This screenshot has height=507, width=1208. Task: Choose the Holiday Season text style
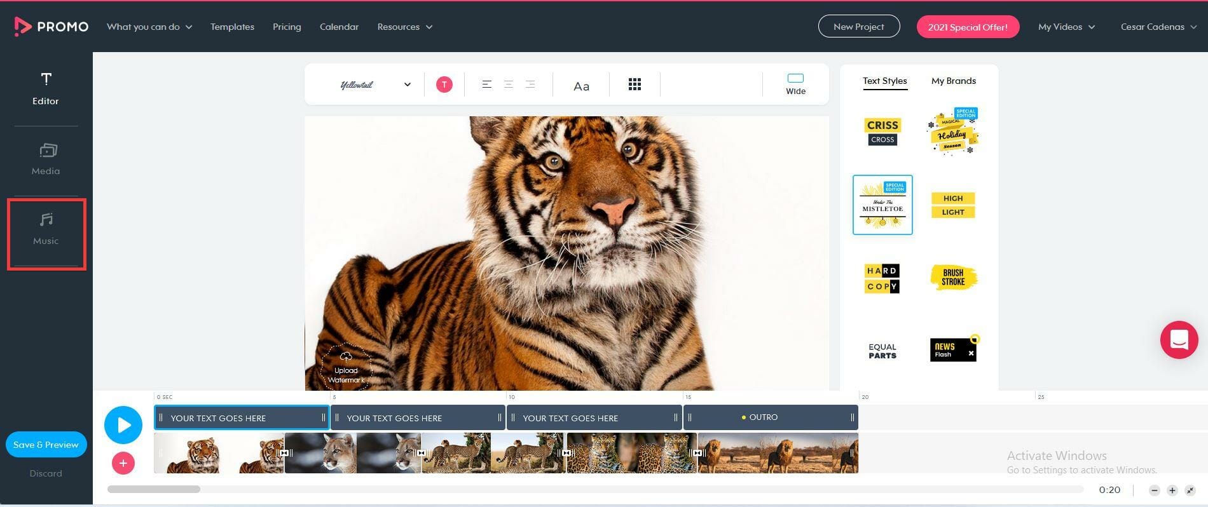point(952,132)
